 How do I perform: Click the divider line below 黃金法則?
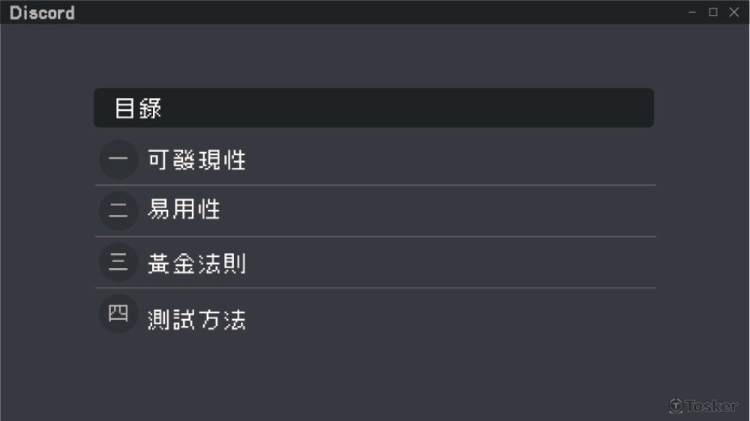click(x=375, y=288)
